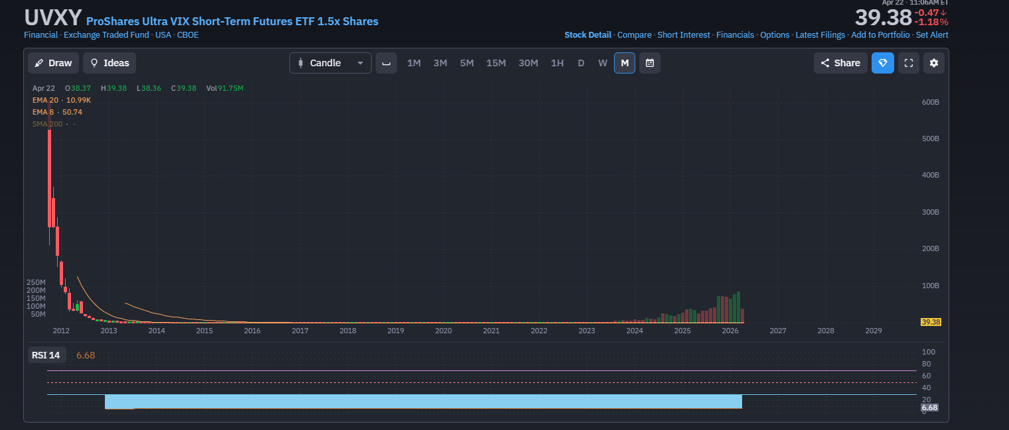Click the Vol 91.75M readout
The image size is (1009, 430).
click(225, 88)
